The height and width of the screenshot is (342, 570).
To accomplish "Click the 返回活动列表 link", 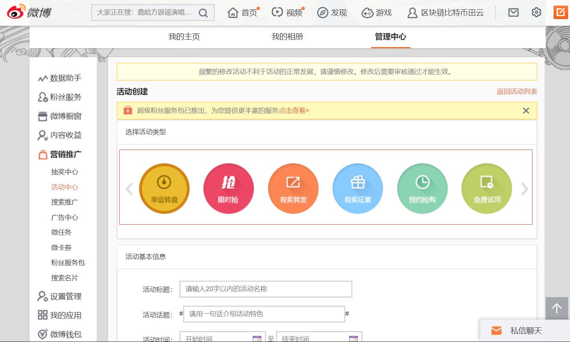I will 517,92.
